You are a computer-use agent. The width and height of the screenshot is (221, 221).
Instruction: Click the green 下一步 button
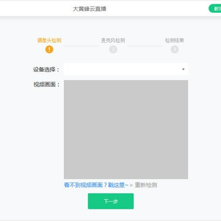(110, 201)
